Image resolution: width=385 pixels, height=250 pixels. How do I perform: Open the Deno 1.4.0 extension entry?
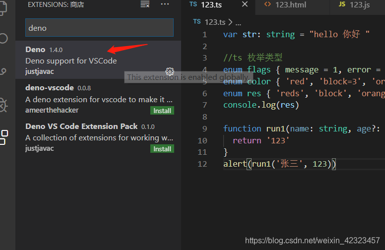[98, 60]
